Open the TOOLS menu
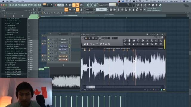Screen dimensions: 191x107 36,5
